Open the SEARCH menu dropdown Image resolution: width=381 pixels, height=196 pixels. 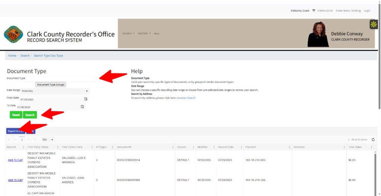(128, 33)
